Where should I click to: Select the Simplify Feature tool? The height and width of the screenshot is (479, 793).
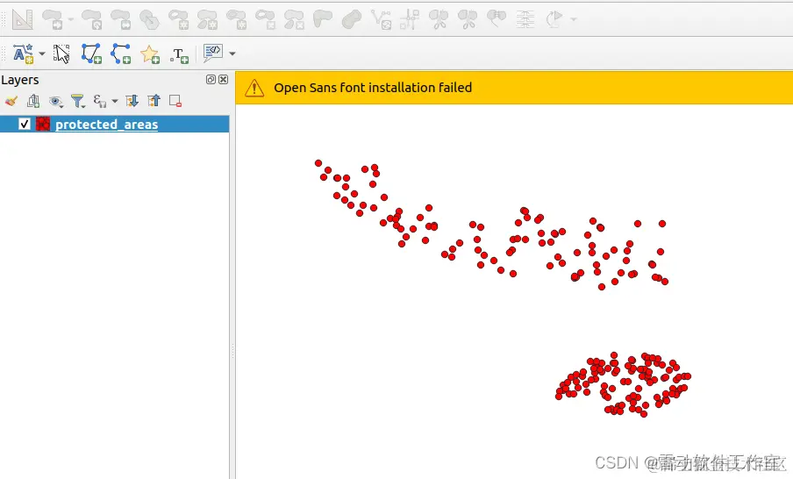[x=149, y=19]
